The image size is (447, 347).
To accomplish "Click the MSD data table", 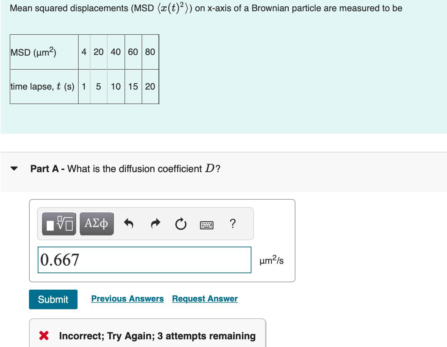I will pos(84,69).
